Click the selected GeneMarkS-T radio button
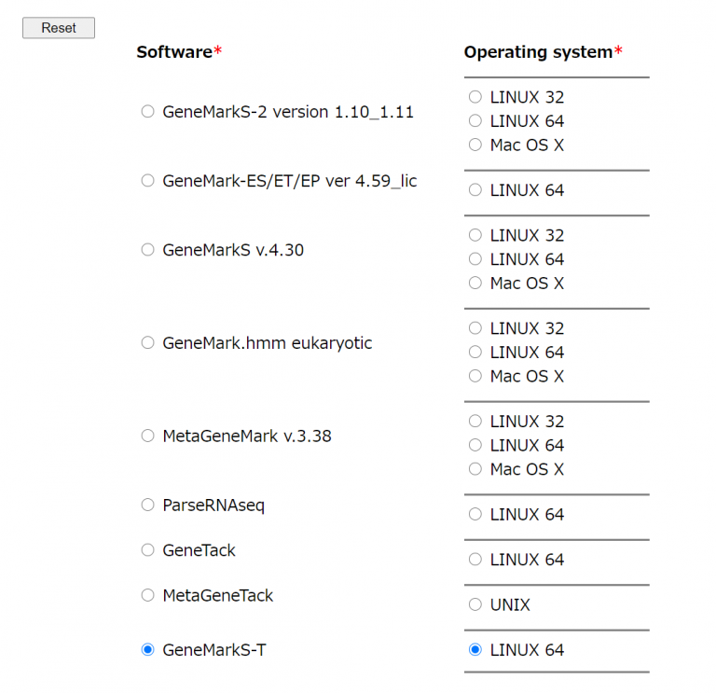 pos(147,650)
